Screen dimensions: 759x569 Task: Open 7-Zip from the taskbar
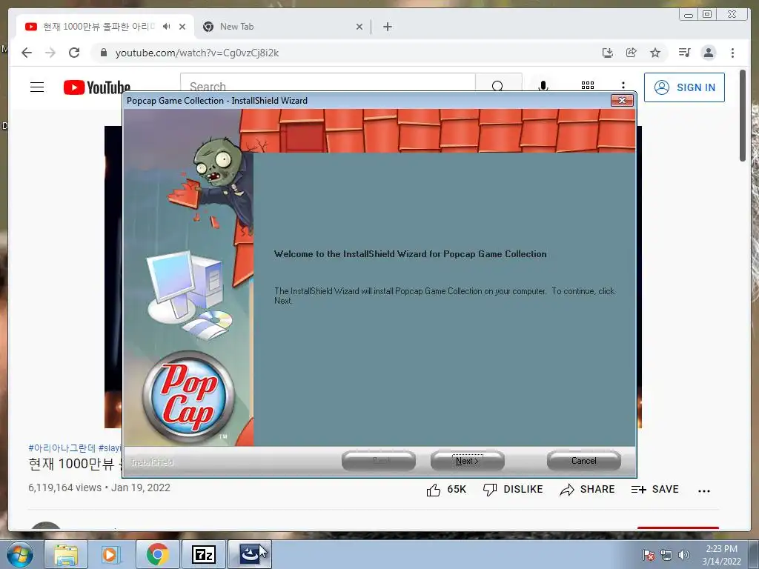(204, 554)
